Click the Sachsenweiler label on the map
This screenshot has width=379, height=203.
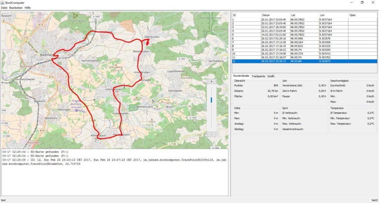(x=90, y=61)
